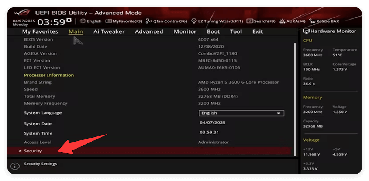Expand the Security submenu
Screen dimensions: 369x181
pos(149,151)
